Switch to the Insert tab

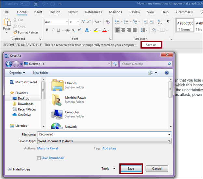[x=38, y=12]
